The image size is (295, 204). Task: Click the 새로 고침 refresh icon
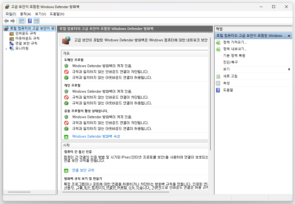coord(218,76)
